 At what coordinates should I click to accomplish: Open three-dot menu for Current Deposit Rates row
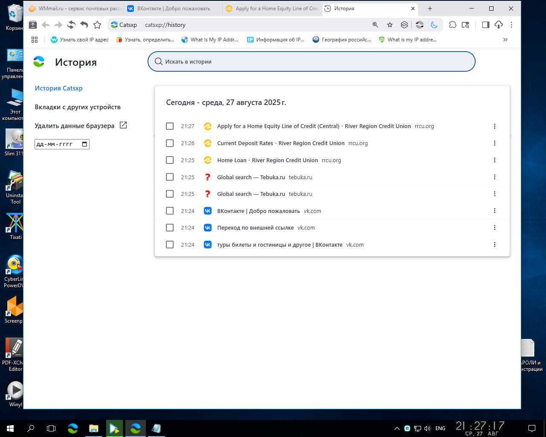[495, 143]
